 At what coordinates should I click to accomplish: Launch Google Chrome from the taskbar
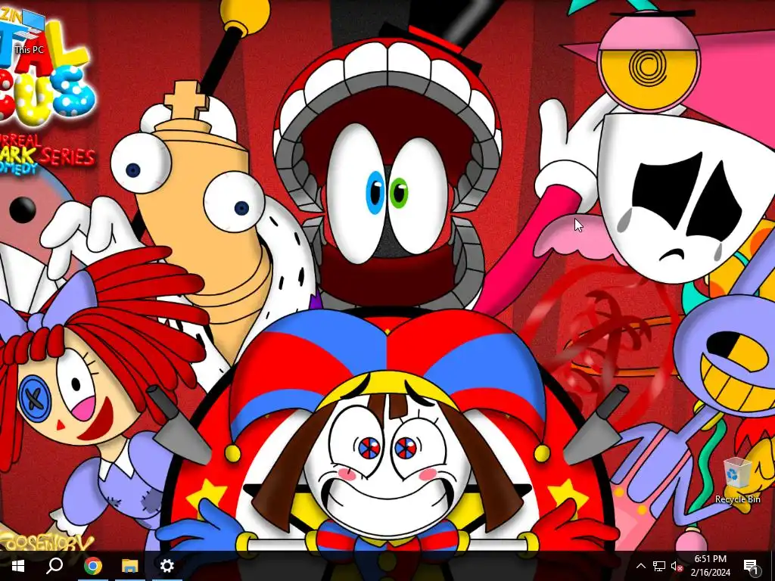(x=92, y=566)
